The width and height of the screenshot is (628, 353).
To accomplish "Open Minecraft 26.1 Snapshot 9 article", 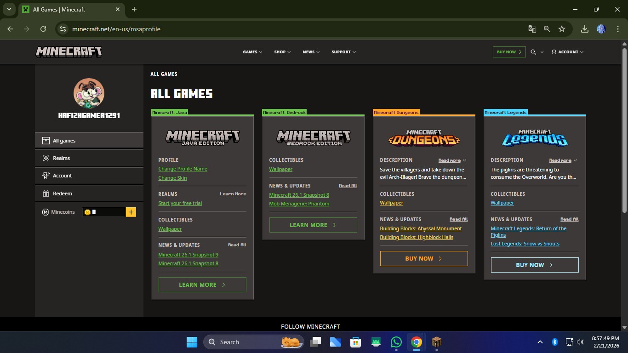I will coord(188,255).
